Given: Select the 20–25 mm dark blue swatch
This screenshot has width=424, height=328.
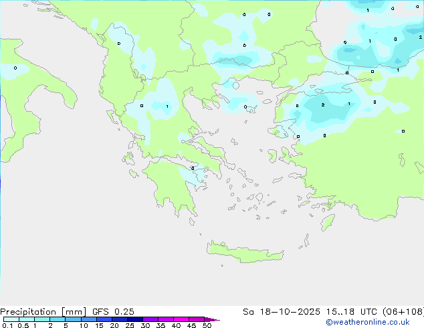Looking at the screenshot, I should tap(119, 319).
